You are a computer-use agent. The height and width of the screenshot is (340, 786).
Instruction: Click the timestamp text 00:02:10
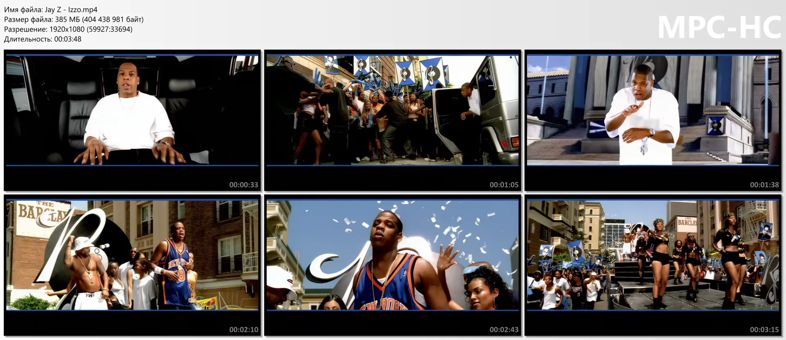click(244, 330)
